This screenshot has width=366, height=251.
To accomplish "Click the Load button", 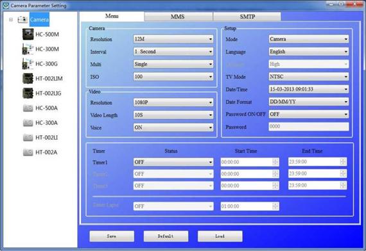I will tap(220, 236).
